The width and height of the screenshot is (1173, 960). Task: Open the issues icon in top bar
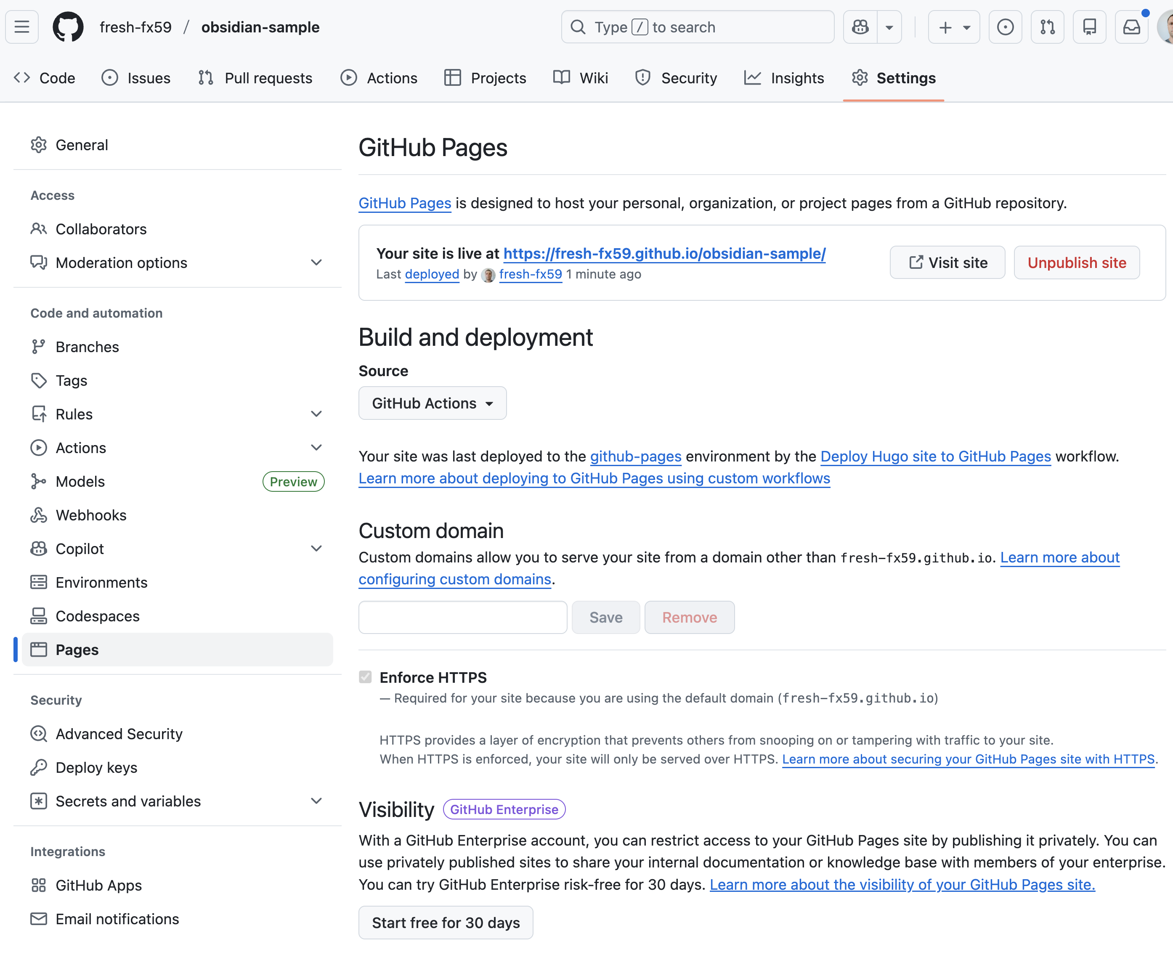click(x=1005, y=27)
